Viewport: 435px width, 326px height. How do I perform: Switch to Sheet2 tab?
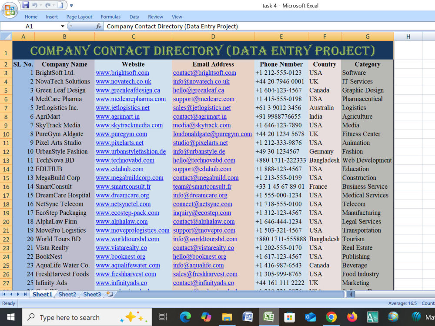pos(67,294)
